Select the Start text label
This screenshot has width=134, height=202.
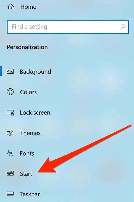click(x=26, y=174)
